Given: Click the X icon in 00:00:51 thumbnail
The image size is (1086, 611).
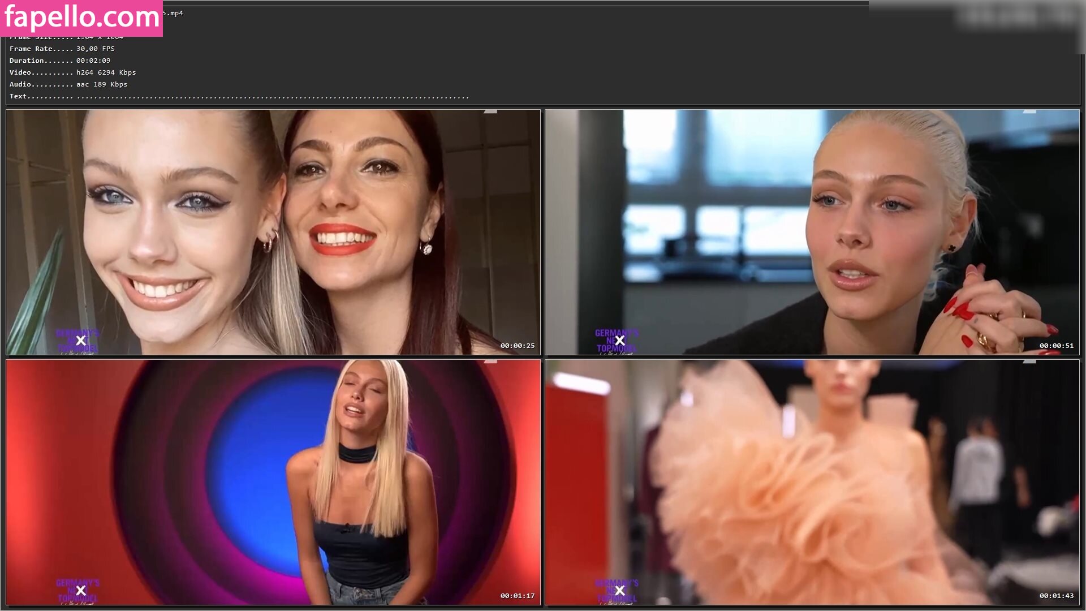Looking at the screenshot, I should [620, 341].
